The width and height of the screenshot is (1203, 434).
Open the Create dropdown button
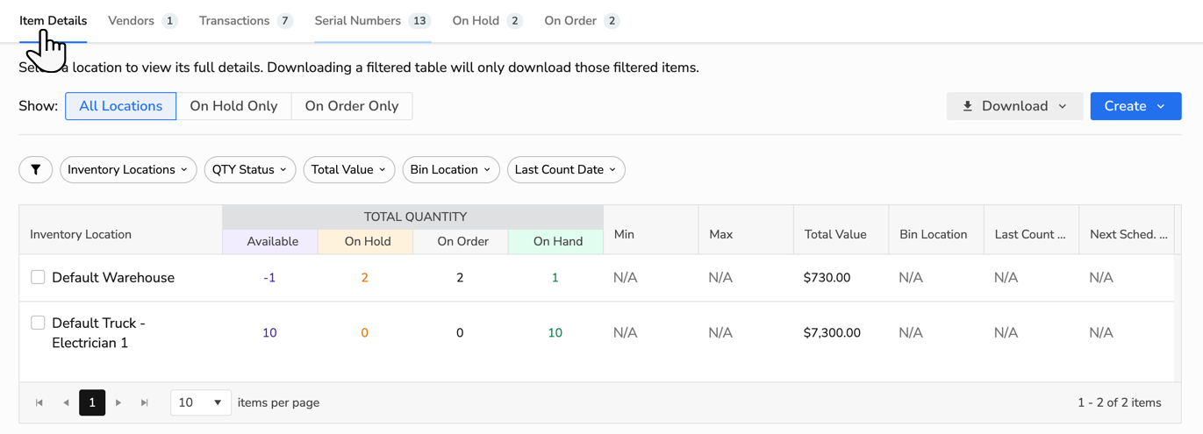tap(1135, 106)
